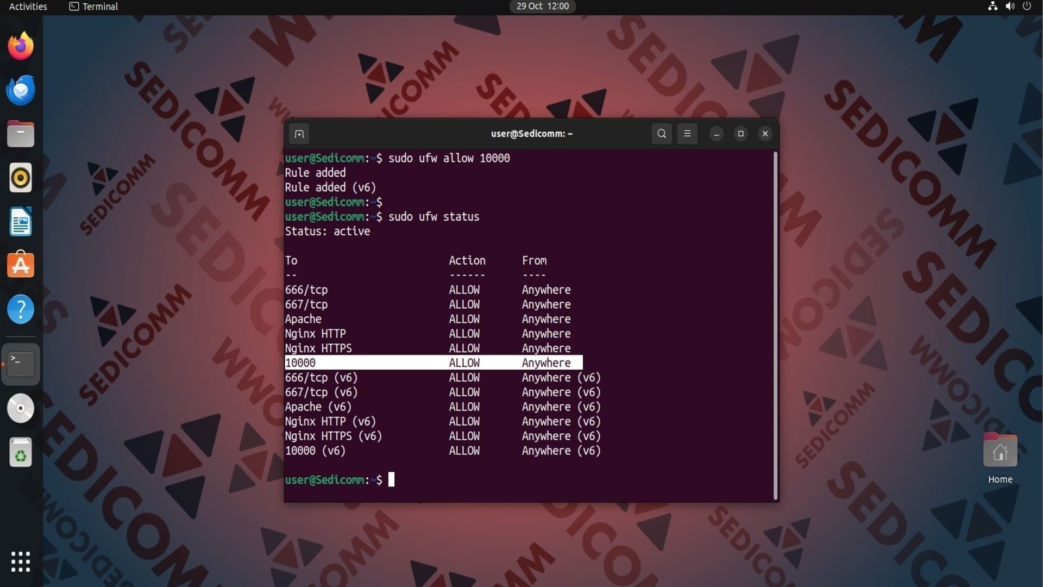Click the terminal vertical scrollbar

pos(775,325)
